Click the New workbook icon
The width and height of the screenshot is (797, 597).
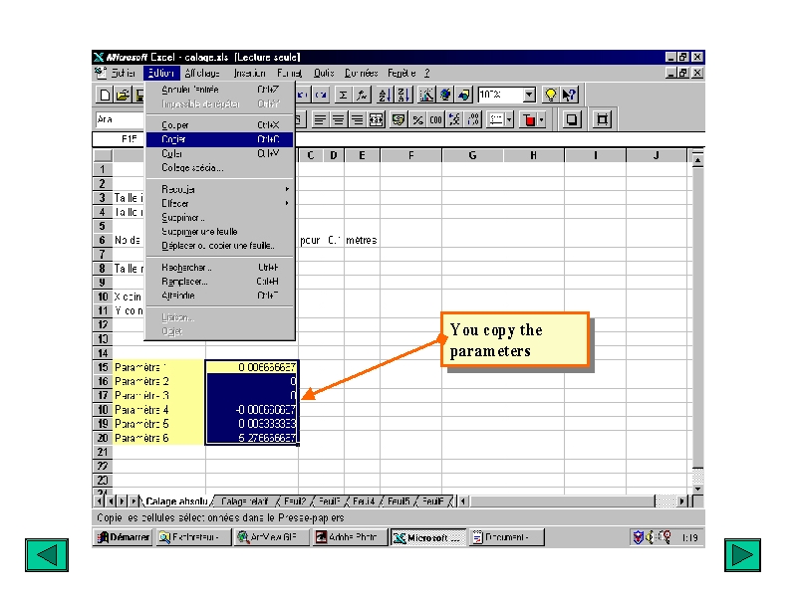pos(105,95)
